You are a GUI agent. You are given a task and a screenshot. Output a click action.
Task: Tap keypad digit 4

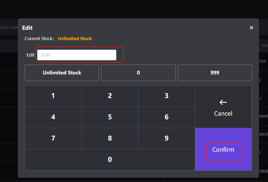[x=53, y=117]
